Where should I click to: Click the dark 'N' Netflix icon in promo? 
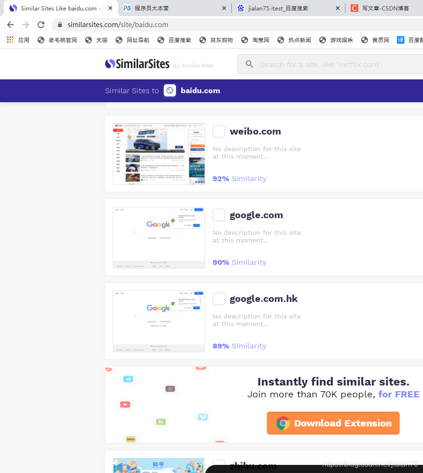pos(170,388)
